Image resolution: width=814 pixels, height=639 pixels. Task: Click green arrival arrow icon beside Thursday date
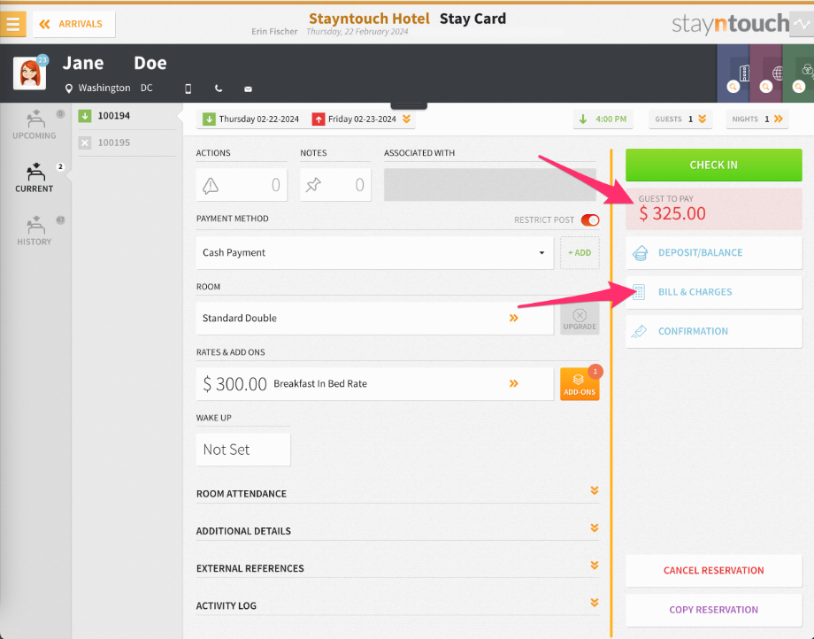(209, 119)
